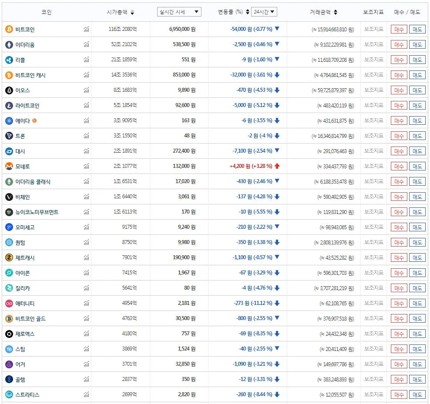Open the chart icon for 비트코인 캐시
Image resolution: width=430 pixels, height=404 pixels.
(86, 75)
